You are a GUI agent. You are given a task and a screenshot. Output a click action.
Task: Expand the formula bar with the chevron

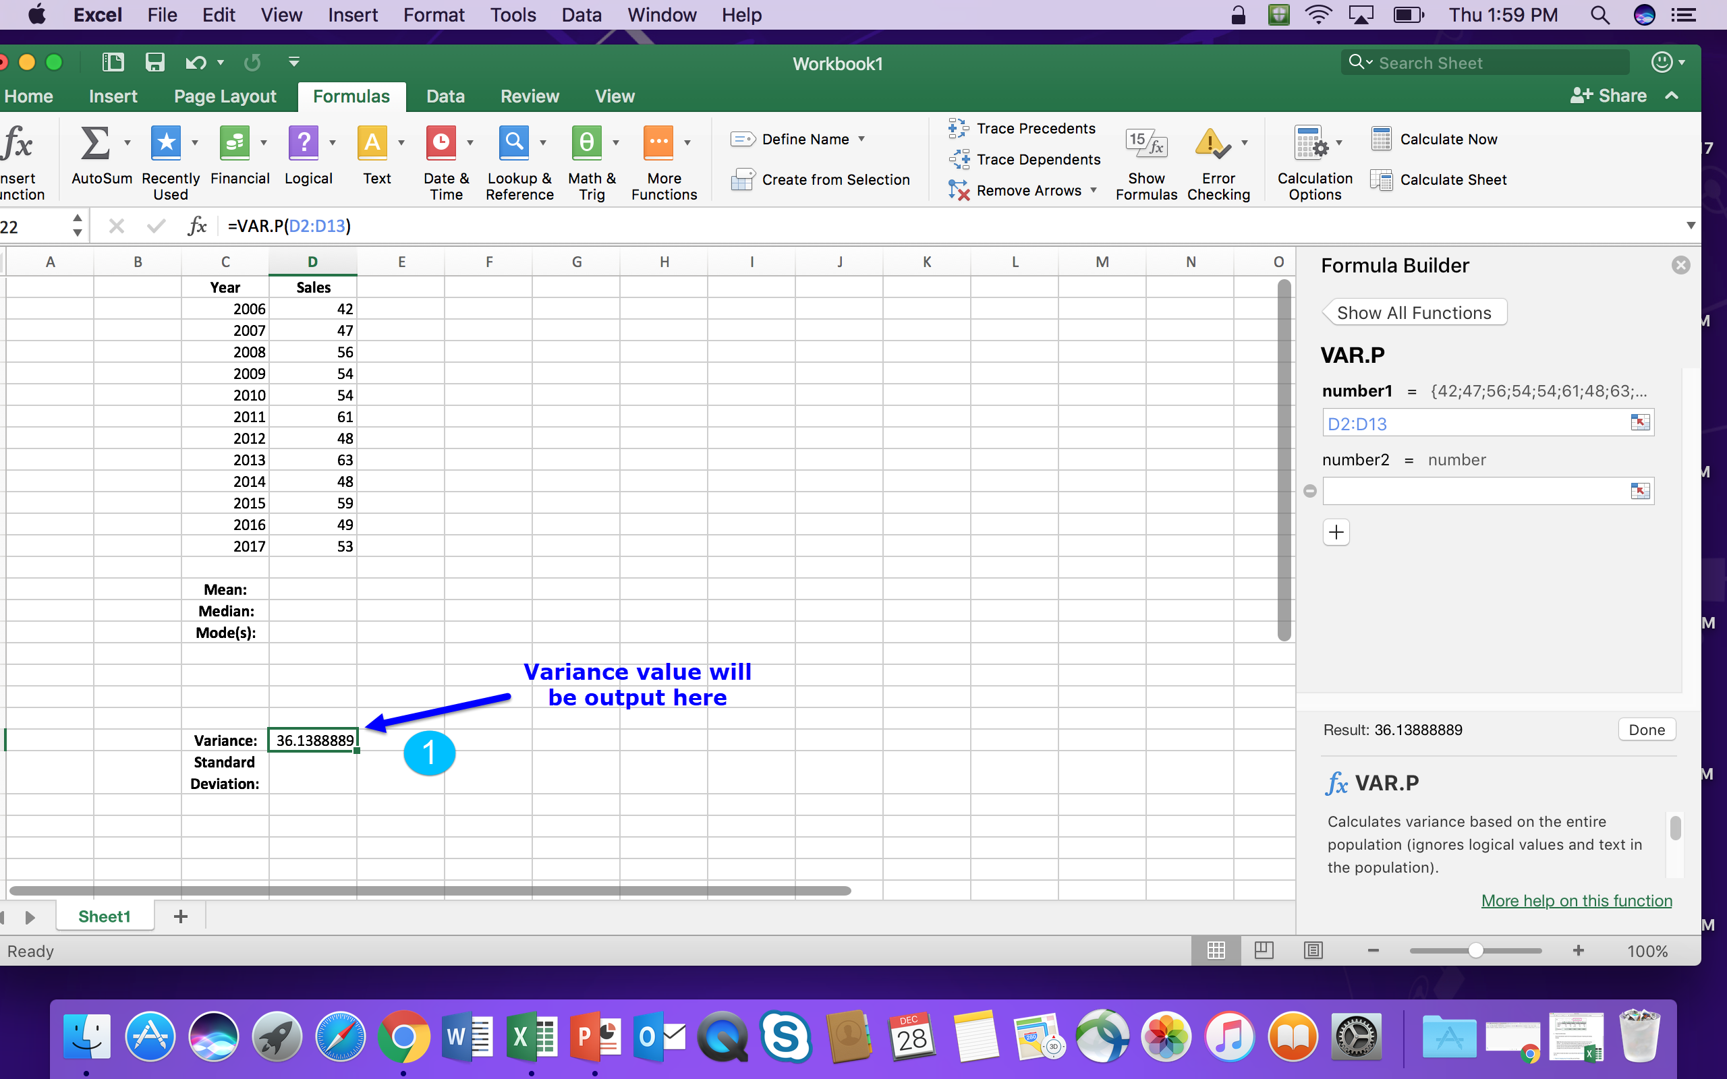tap(1690, 226)
